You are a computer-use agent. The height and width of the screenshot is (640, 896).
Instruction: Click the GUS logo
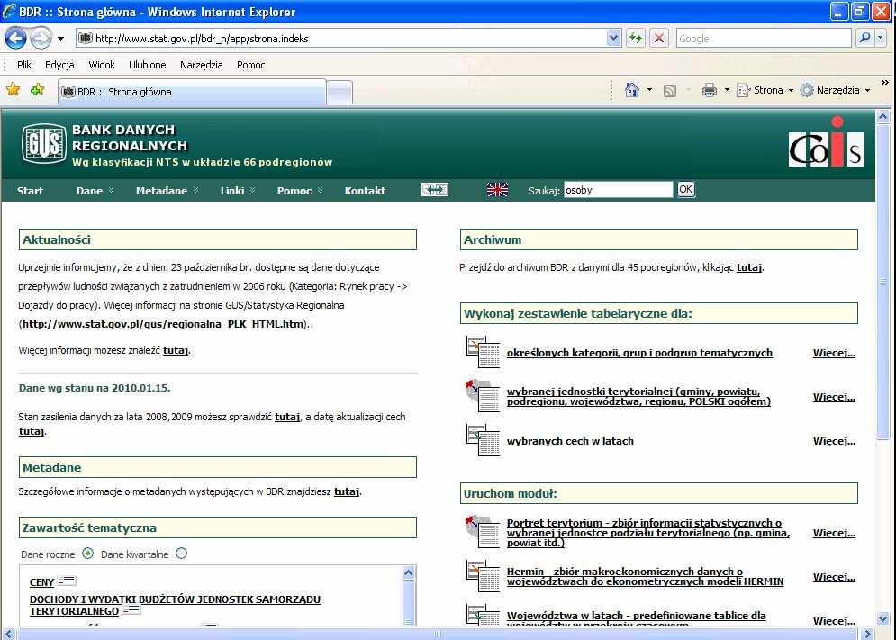pos(44,143)
